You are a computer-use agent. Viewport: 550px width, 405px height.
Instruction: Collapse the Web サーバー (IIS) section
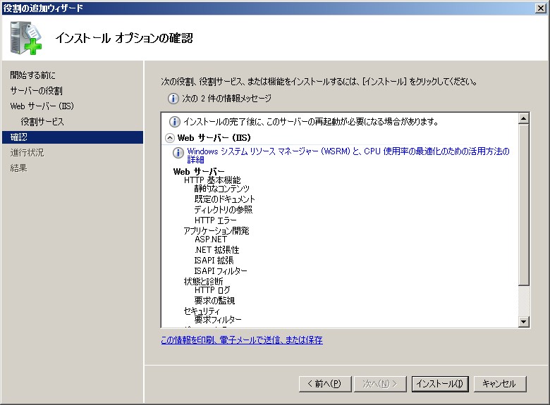[170, 138]
